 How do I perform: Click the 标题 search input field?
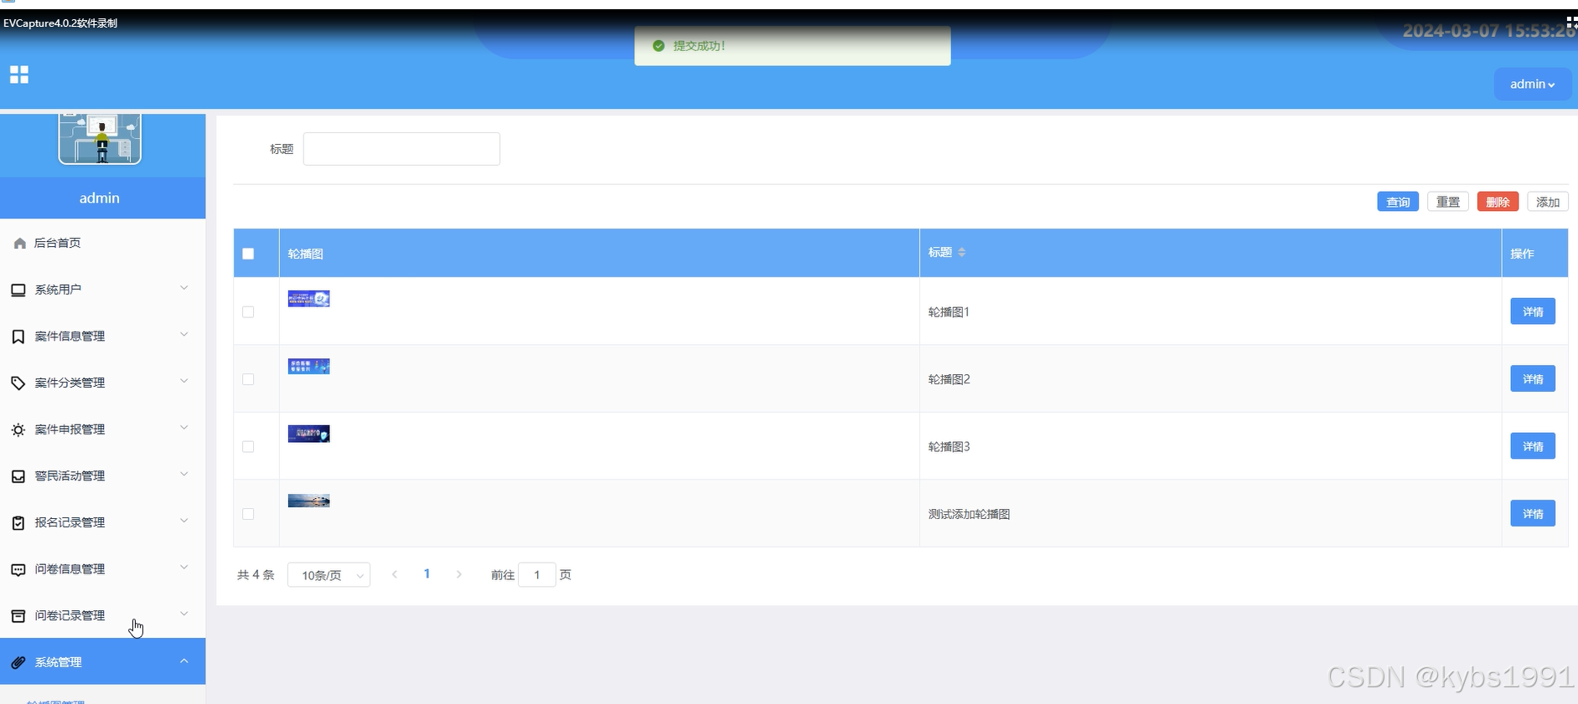(401, 149)
